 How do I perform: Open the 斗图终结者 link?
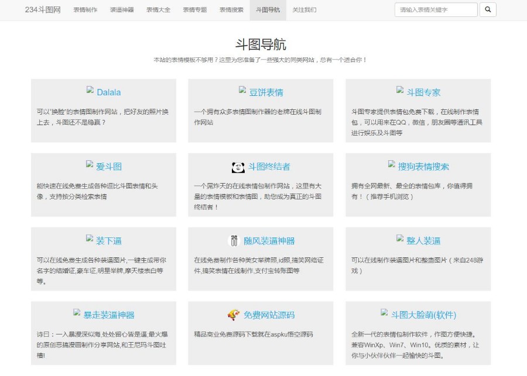269,167
